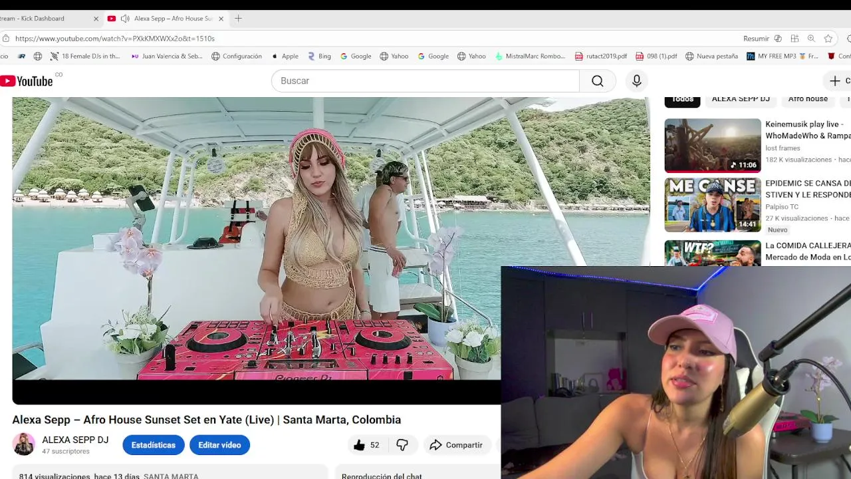
Task: Open MY FREE MP3 bookmark
Action: (783, 57)
